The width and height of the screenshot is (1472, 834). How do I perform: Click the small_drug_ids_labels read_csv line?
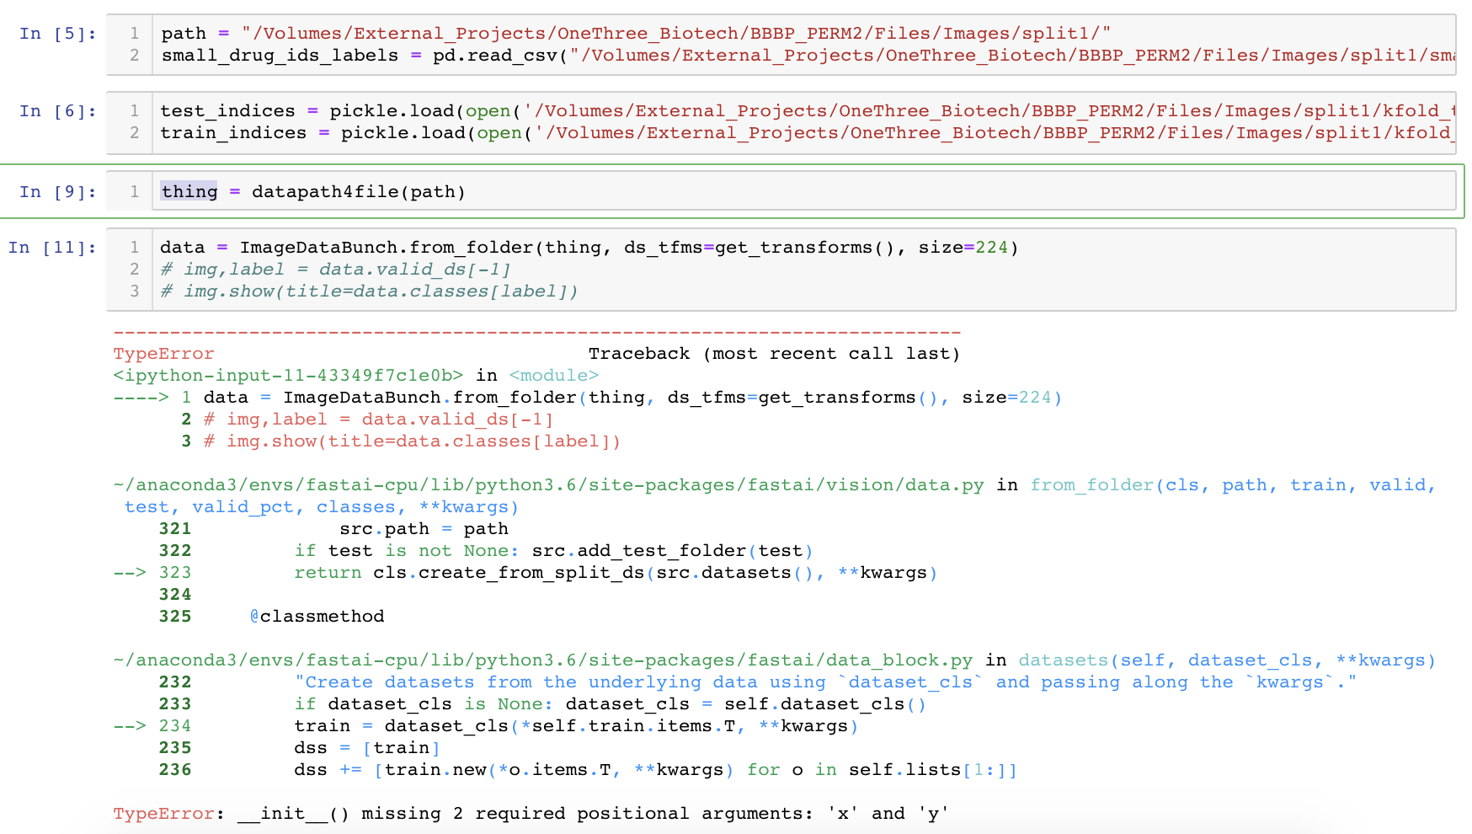758,56
